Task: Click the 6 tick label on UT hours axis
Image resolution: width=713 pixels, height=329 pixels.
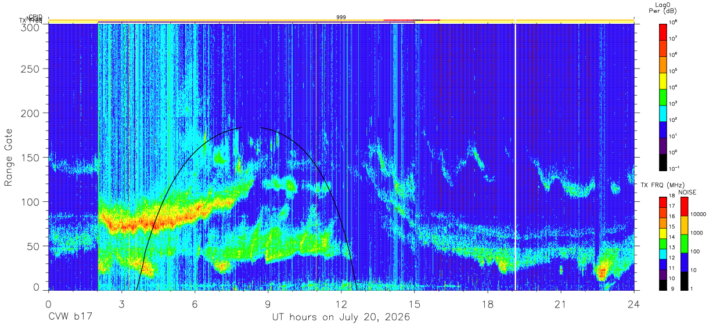Action: (195, 304)
